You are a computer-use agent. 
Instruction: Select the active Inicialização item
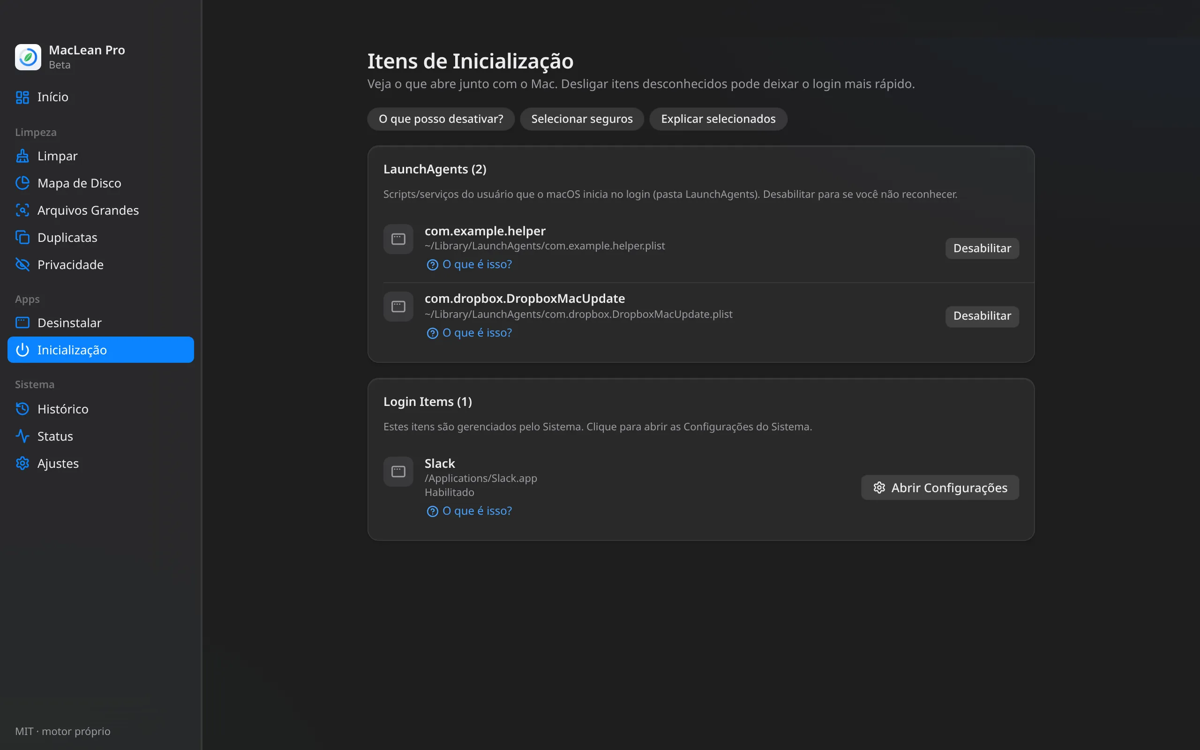(x=101, y=350)
